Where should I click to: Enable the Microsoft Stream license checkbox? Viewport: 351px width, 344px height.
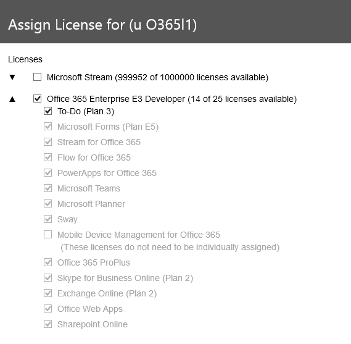(37, 77)
